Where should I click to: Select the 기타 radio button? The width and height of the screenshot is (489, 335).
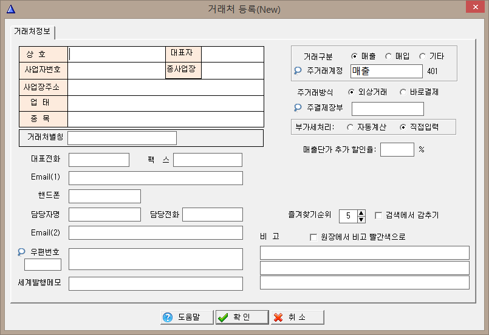coord(422,56)
